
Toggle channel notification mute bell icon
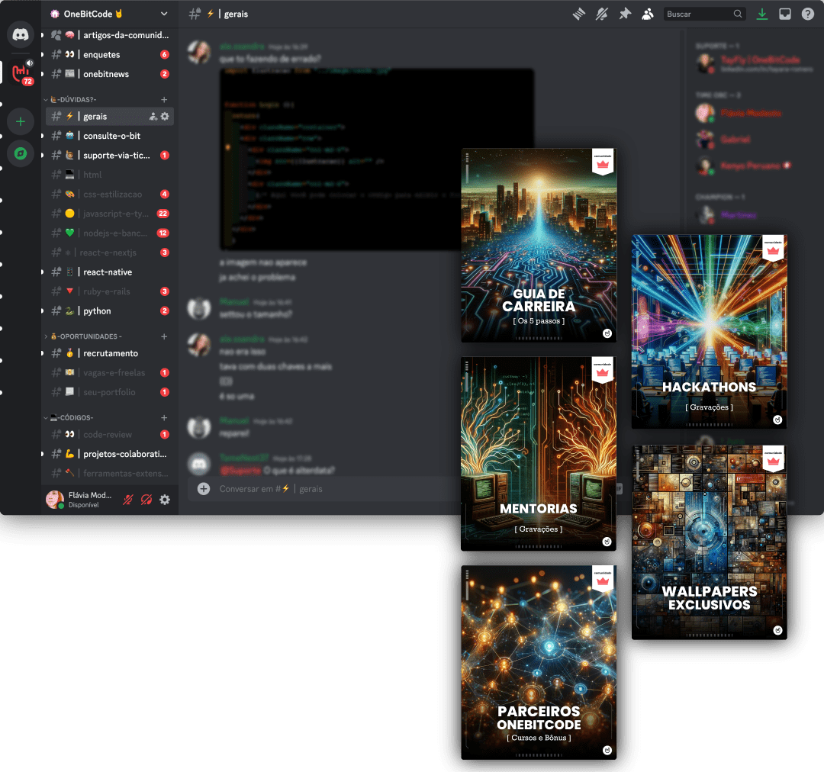click(x=602, y=14)
